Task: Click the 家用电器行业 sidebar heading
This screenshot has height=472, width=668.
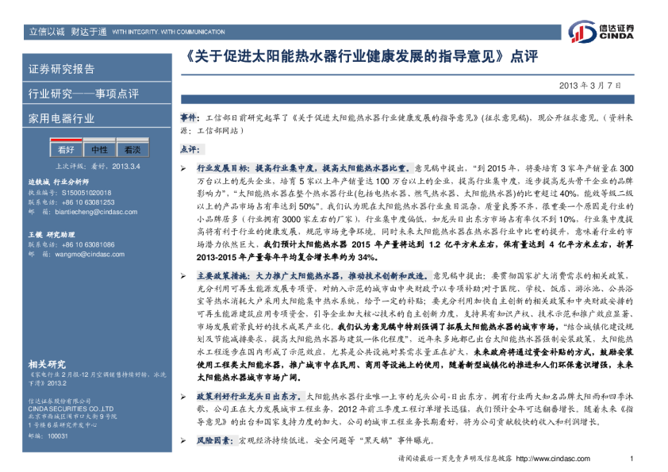Action: [x=62, y=119]
